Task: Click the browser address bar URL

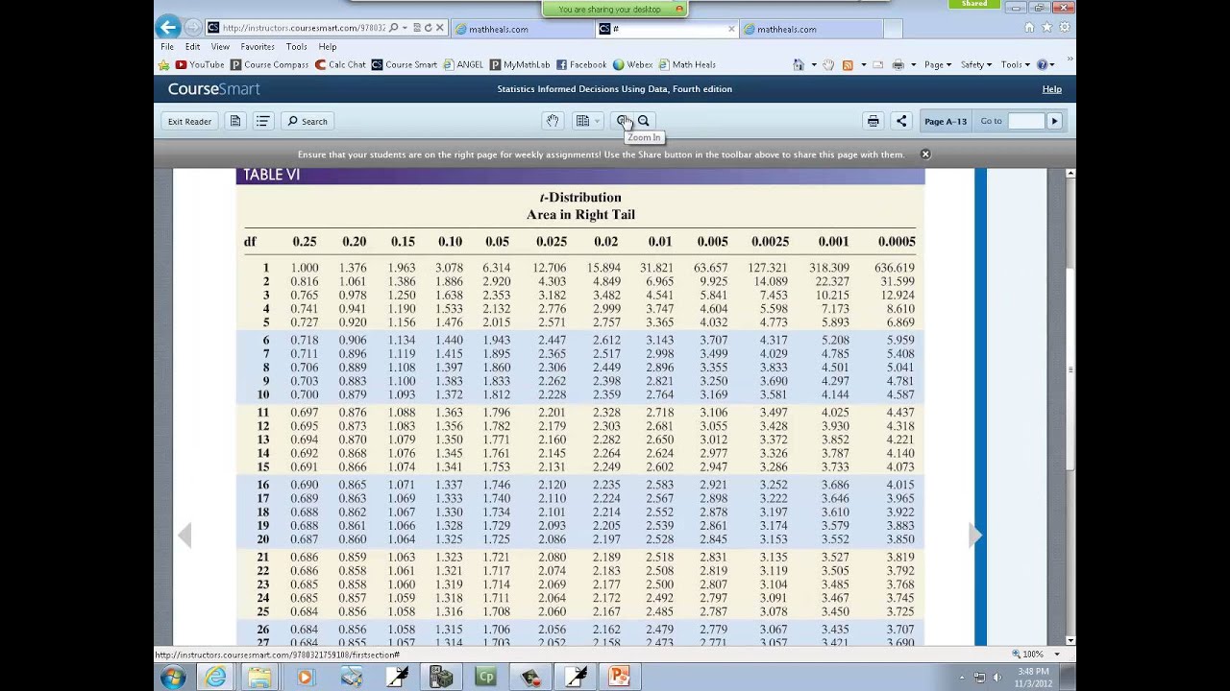Action: (304, 28)
